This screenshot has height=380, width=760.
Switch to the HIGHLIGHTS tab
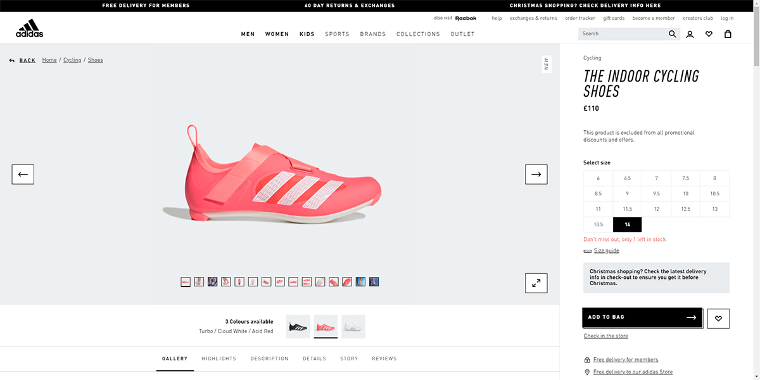pos(219,359)
